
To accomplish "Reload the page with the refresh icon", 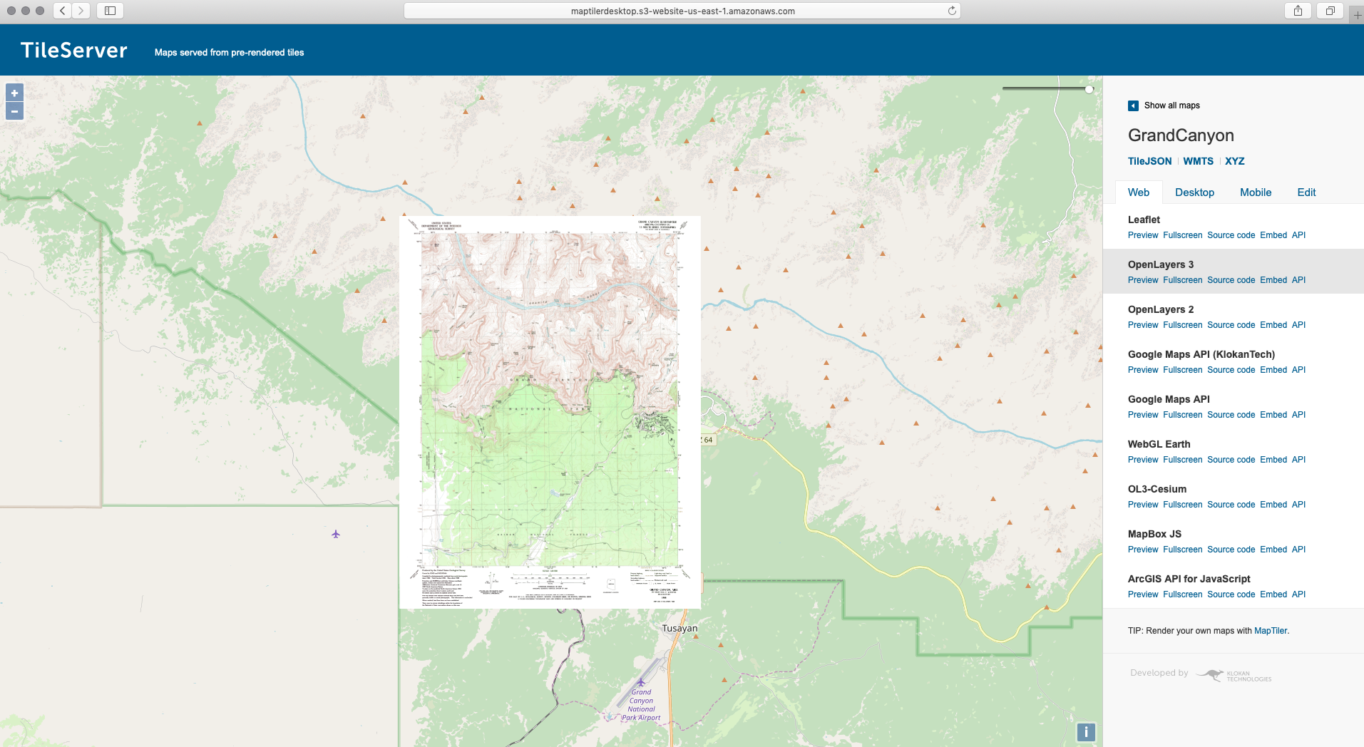I will (952, 11).
